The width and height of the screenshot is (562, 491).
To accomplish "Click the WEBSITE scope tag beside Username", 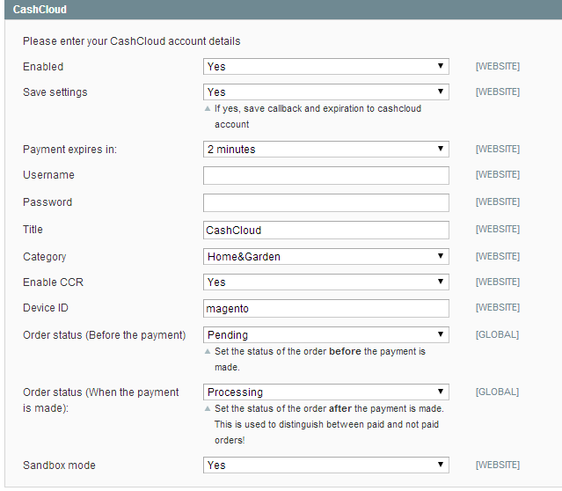I will tap(498, 174).
